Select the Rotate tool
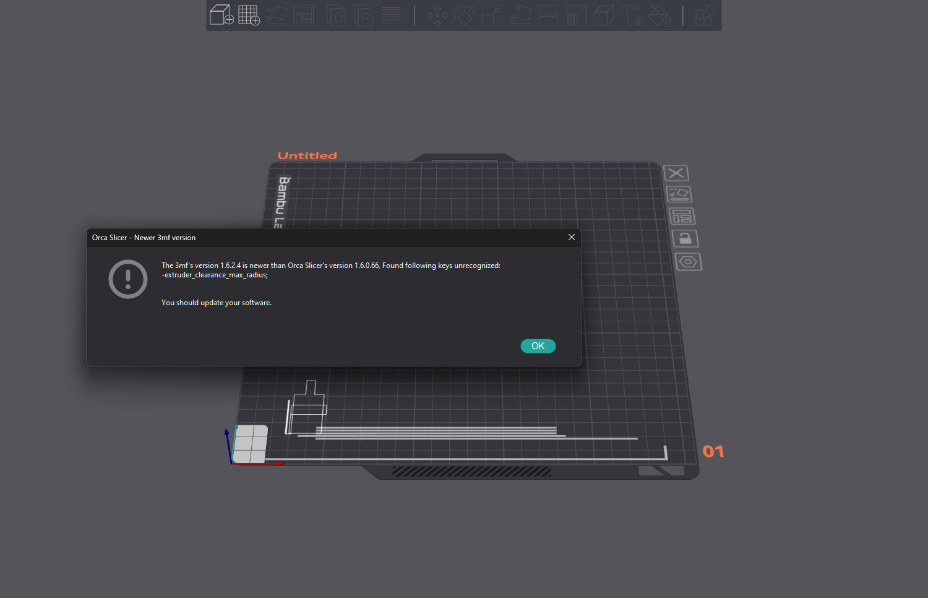Screen dimensions: 928x598 click(465, 15)
